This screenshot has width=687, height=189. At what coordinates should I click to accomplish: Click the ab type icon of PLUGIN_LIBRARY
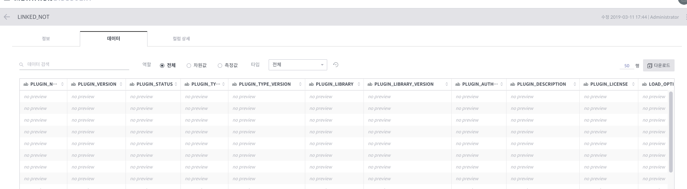(x=311, y=84)
